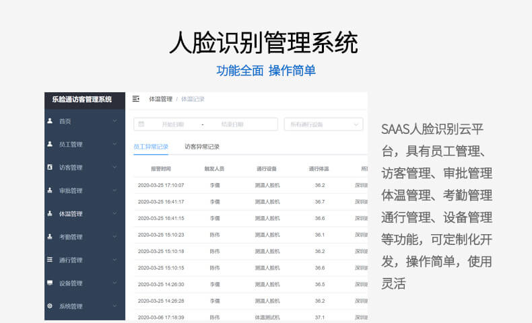Expand the 系统管理 menu chevron
This screenshot has height=323, width=532.
(x=114, y=306)
